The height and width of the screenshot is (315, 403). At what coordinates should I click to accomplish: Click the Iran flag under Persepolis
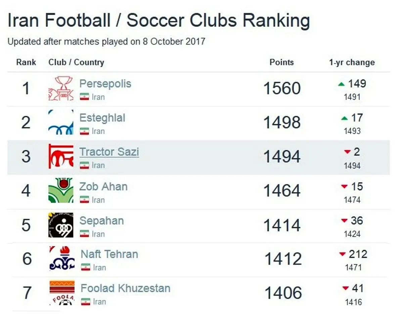coord(84,97)
